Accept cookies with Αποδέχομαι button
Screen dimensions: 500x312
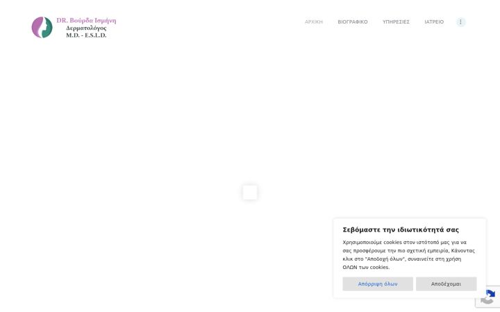pos(446,284)
